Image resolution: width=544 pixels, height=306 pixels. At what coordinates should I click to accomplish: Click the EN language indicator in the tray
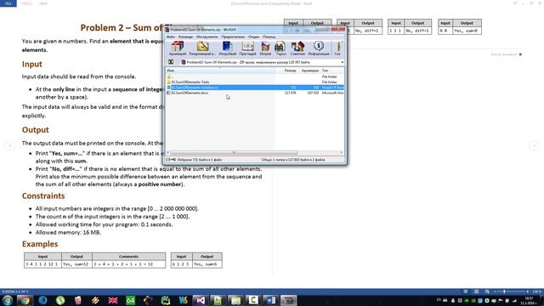click(x=439, y=300)
